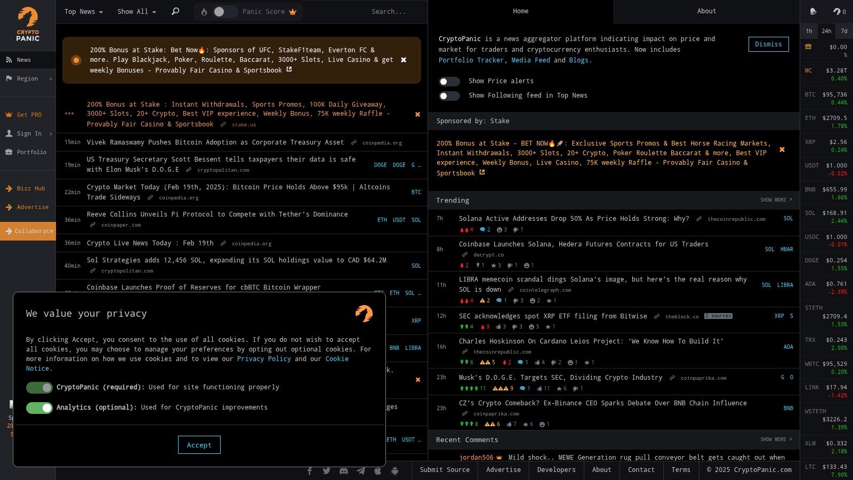
Task: Open the Portfolio Tracker link
Action: [x=471, y=60]
